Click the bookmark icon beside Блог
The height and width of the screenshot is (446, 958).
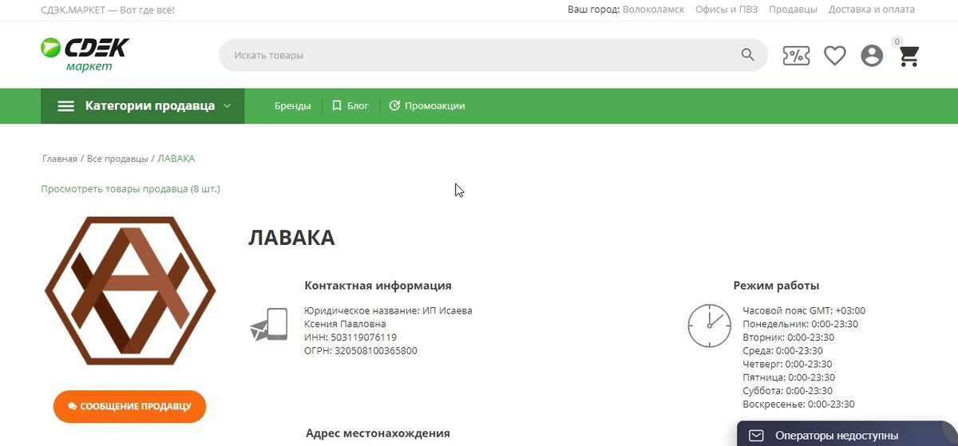click(x=337, y=105)
